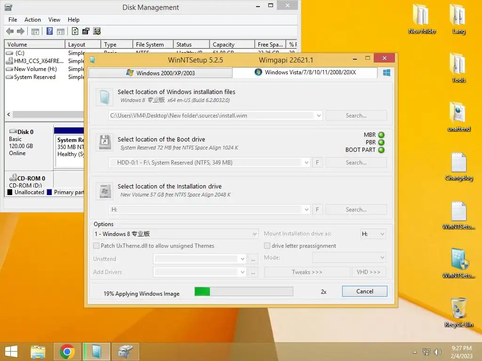Viewport: 482px width, 361px height.
Task: Open the blue Help icon in Disk Management
Action: (49, 31)
